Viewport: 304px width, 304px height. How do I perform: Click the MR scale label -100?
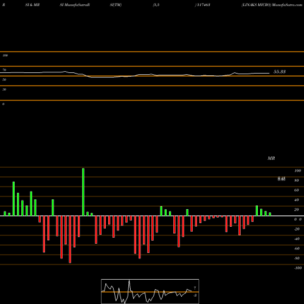click(x=298, y=268)
